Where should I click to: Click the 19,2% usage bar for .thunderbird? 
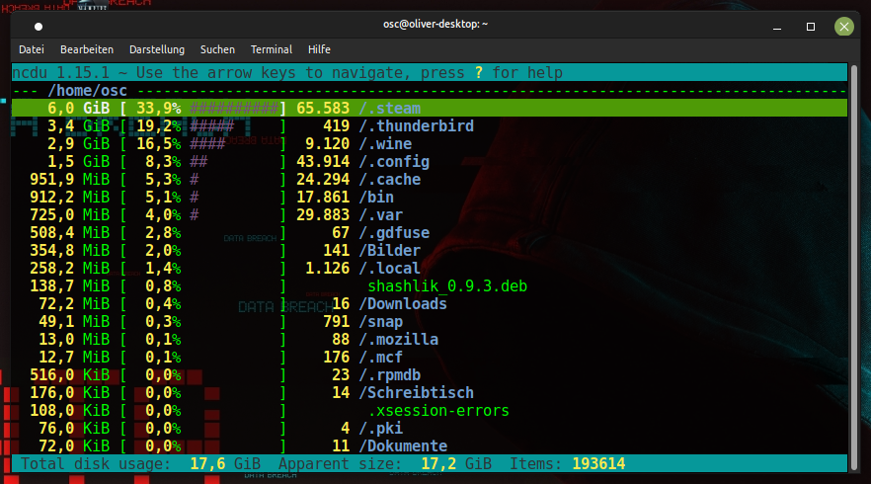click(211, 126)
